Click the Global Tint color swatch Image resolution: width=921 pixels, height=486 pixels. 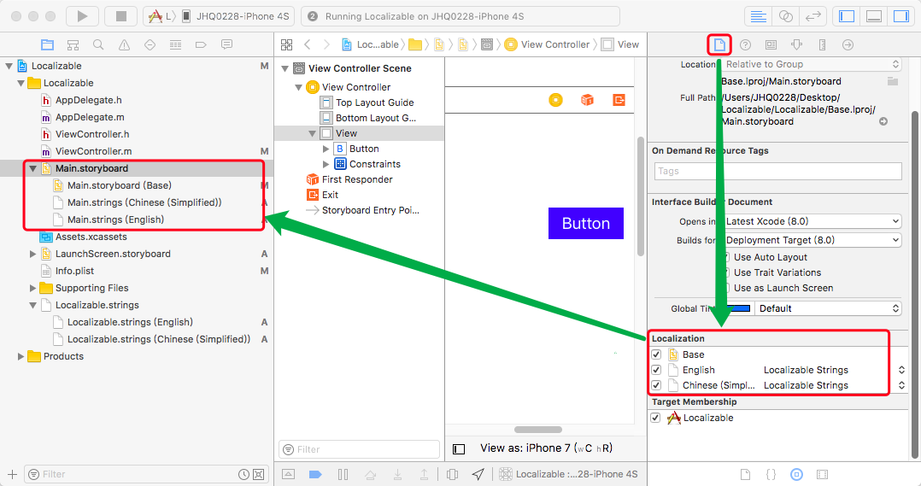pyautogui.click(x=737, y=308)
